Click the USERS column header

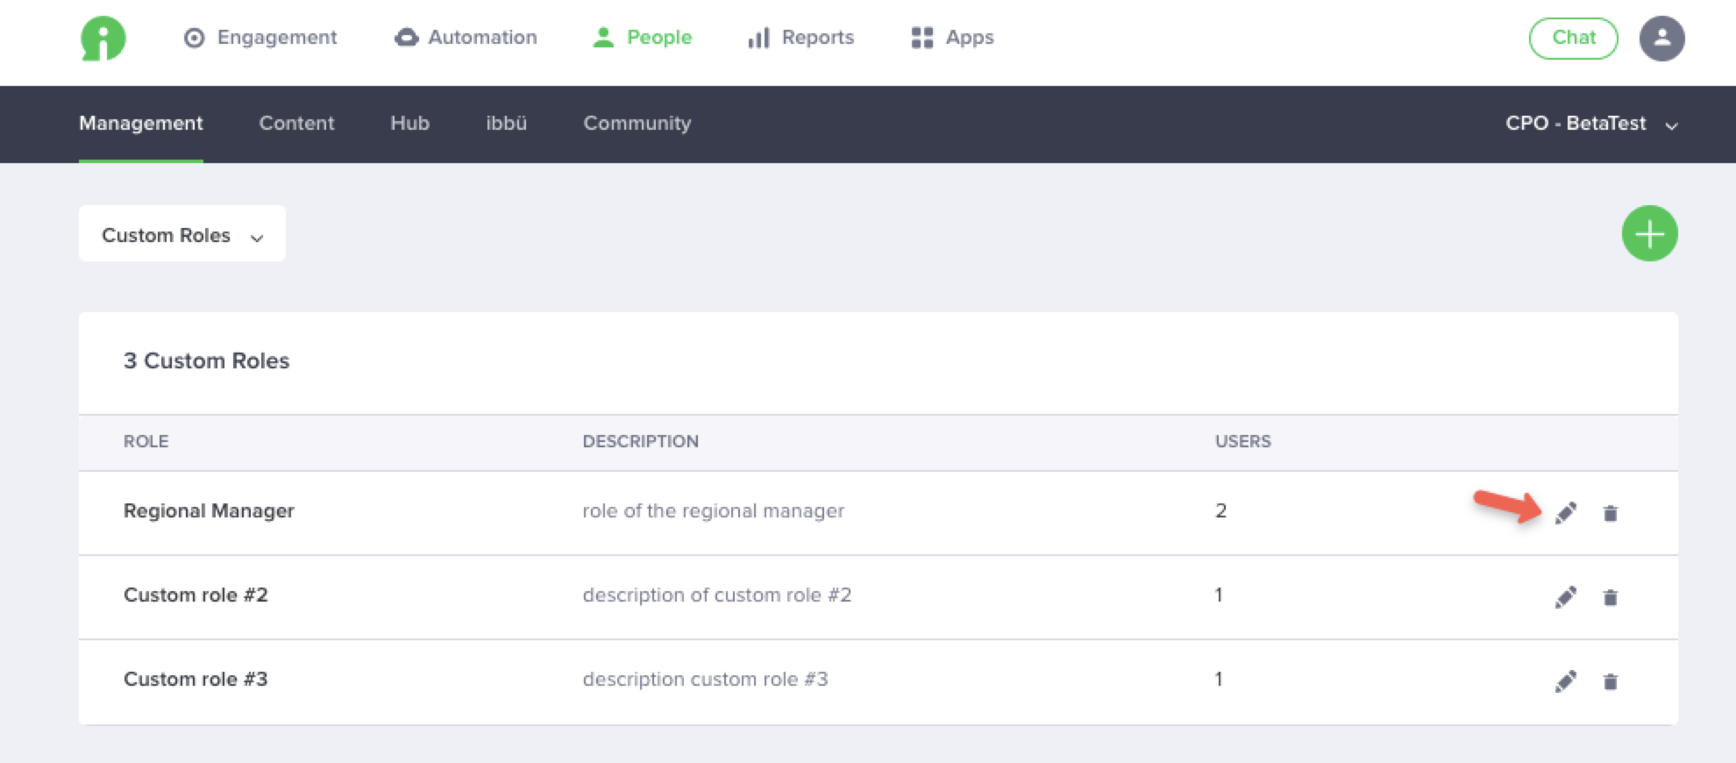click(x=1243, y=441)
